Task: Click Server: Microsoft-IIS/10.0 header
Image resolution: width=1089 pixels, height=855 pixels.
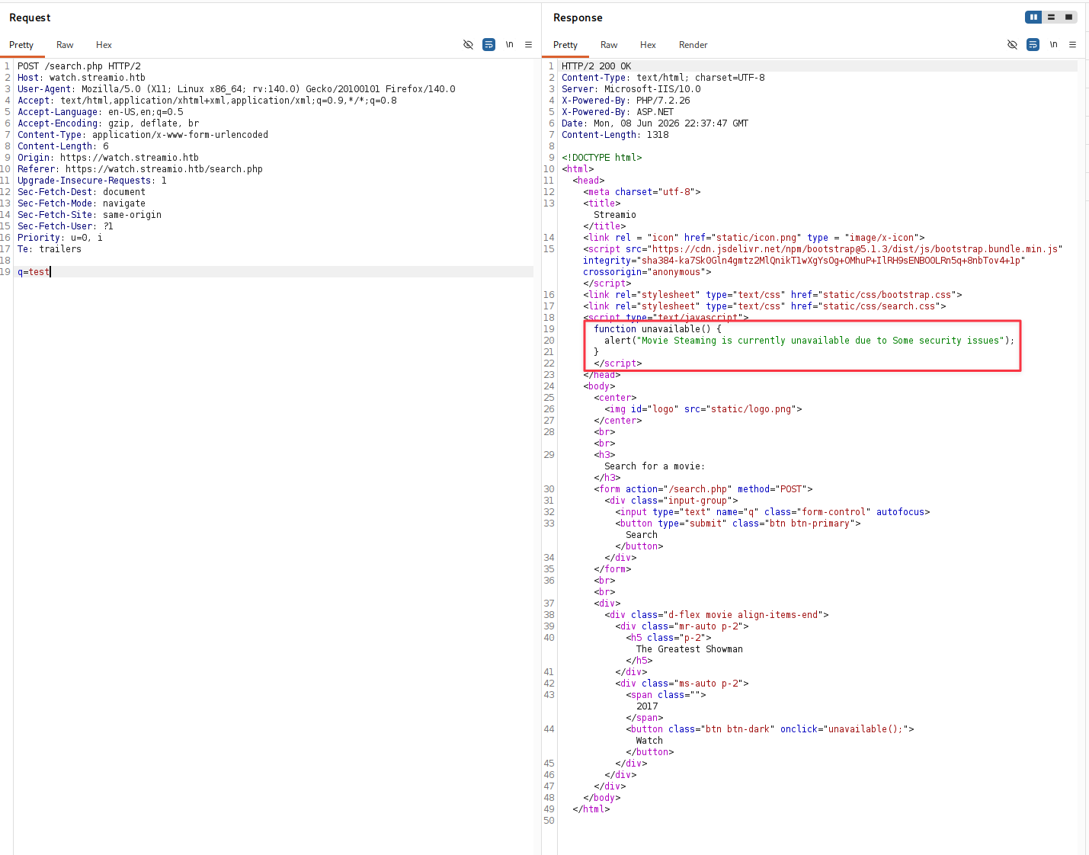Action: click(631, 89)
